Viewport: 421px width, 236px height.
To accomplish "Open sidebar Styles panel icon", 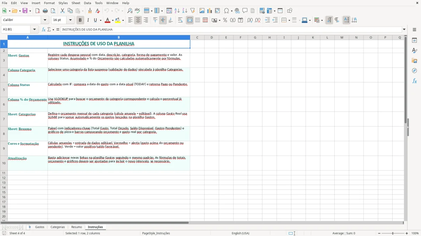I will coord(414,50).
